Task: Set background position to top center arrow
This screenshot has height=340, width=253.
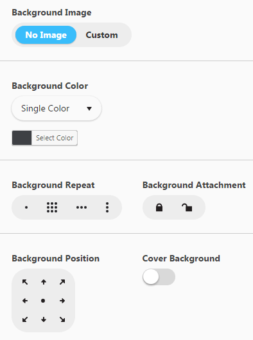Action: coord(44,282)
